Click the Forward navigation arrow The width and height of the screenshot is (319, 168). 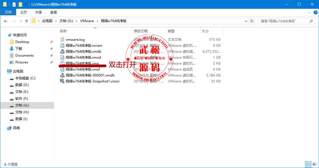click(14, 21)
